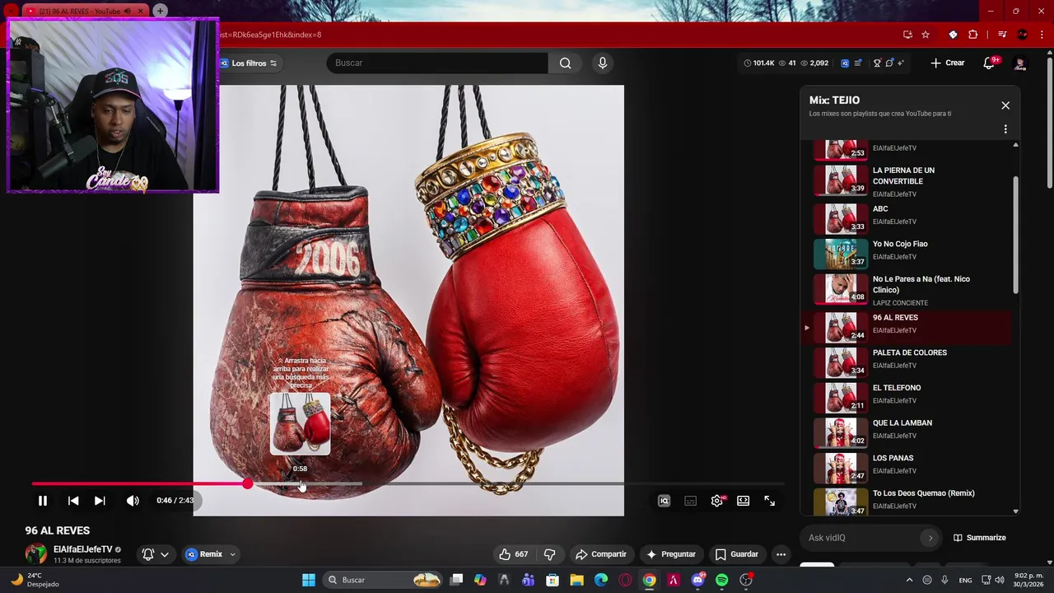Viewport: 1054px width, 593px height.
Task: Select 96 AL REVES playlist row
Action: tap(907, 327)
